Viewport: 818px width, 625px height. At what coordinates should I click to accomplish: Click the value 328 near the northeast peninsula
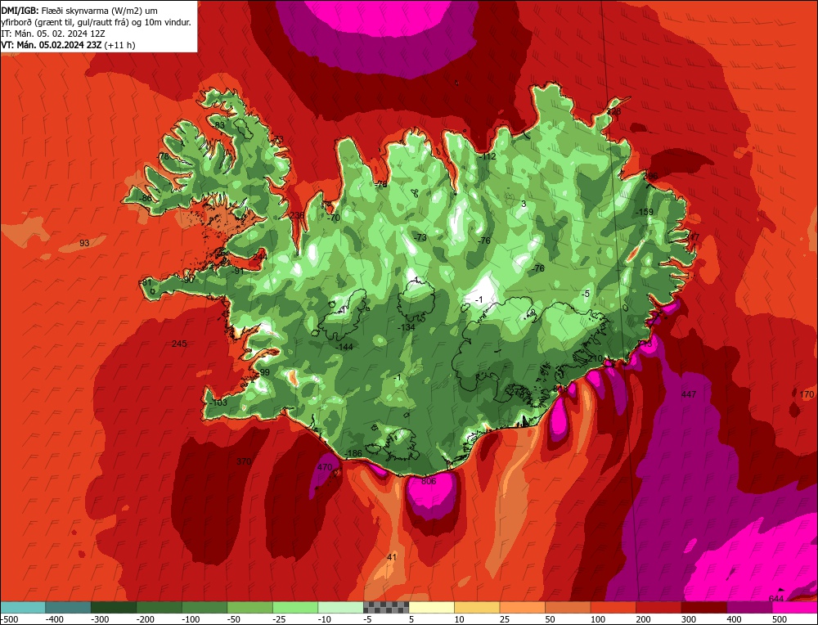(614, 111)
